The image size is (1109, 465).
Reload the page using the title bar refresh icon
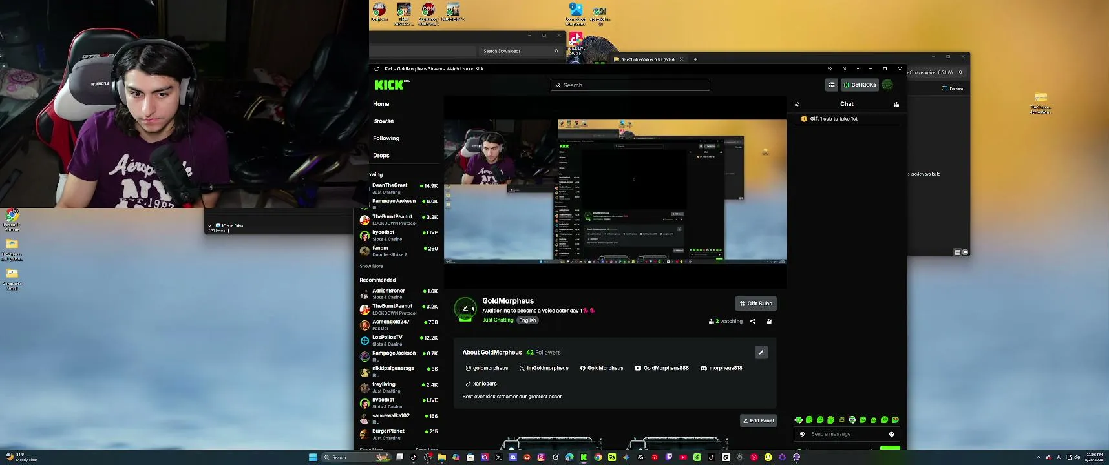pos(377,68)
